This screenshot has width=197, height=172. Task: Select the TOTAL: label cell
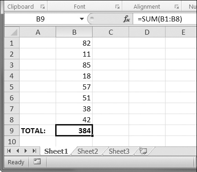(x=38, y=130)
